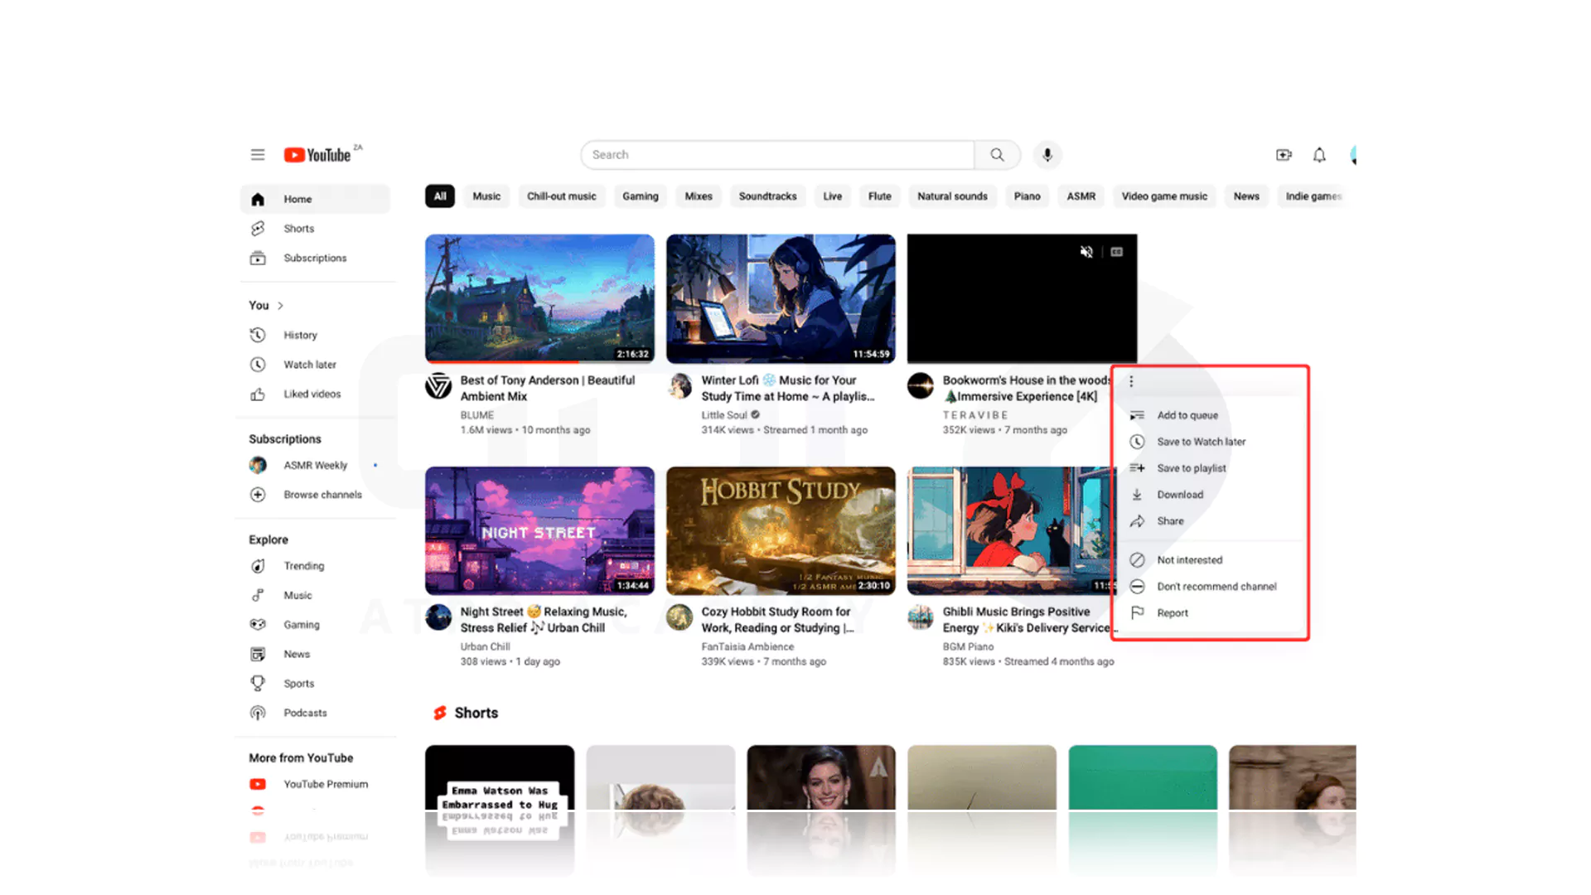
Task: Open Night Street Relaxing Music title
Action: (x=544, y=620)
